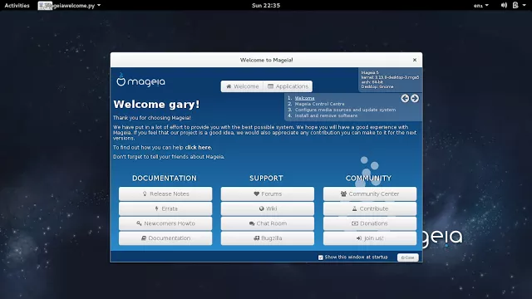
Task: Open Chat Room with speech bubble icon
Action: point(268,223)
